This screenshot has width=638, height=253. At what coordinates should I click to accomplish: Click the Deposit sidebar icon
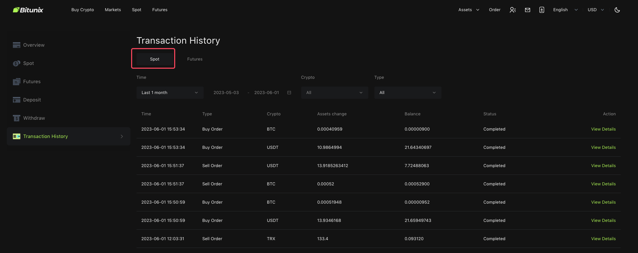[x=17, y=100]
